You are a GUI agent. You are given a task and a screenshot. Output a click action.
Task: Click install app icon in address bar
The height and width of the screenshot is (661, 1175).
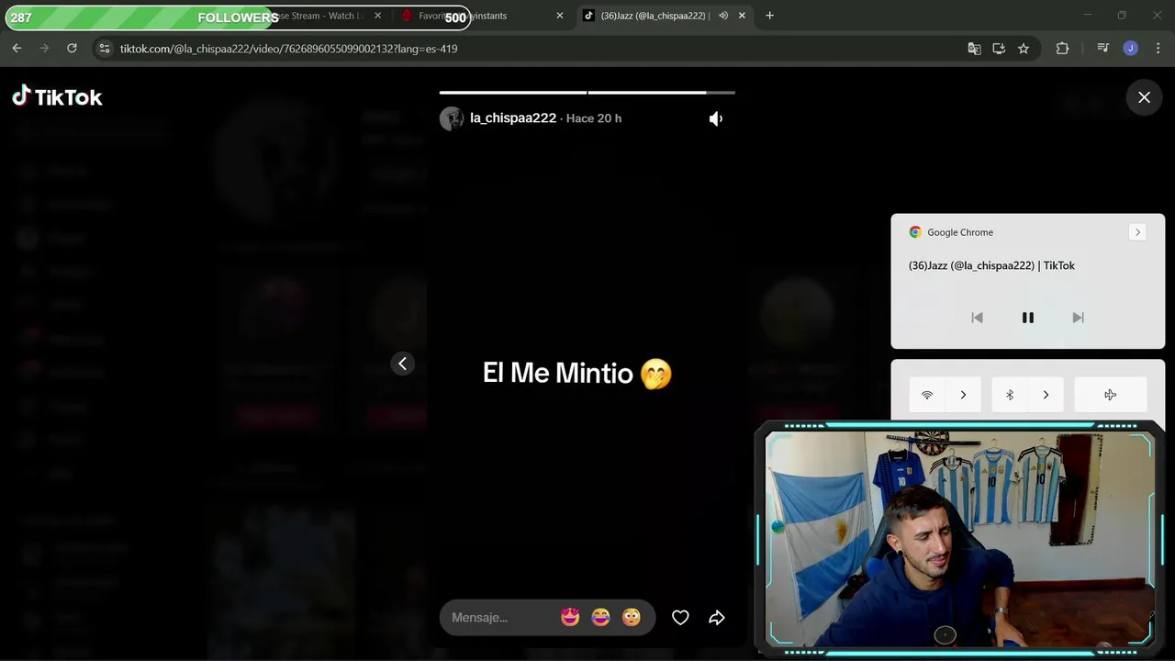tap(999, 49)
